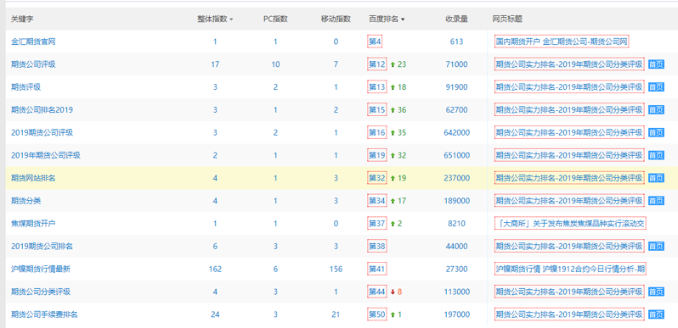Open keyword link 2019年期货公司评级

click(x=46, y=155)
